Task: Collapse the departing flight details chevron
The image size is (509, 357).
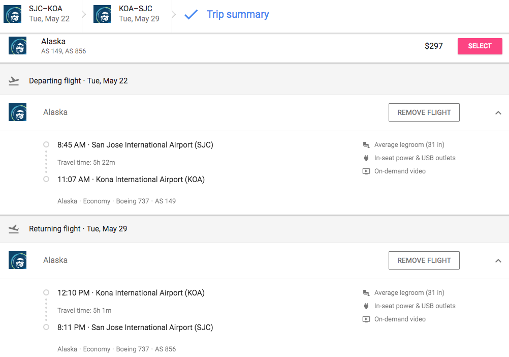Action: click(498, 113)
